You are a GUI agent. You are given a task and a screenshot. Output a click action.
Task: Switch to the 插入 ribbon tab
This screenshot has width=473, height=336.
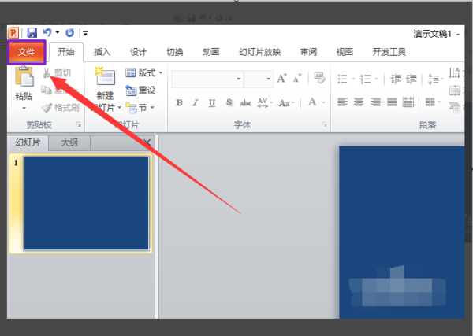pyautogui.click(x=102, y=52)
